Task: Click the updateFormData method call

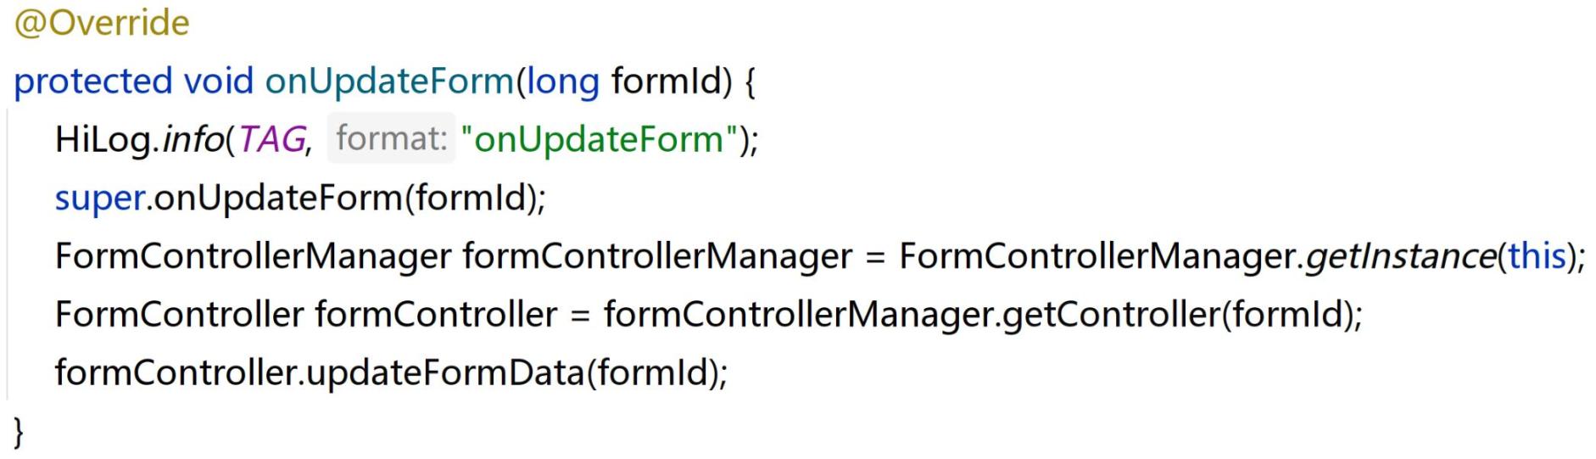Action: coord(445,372)
